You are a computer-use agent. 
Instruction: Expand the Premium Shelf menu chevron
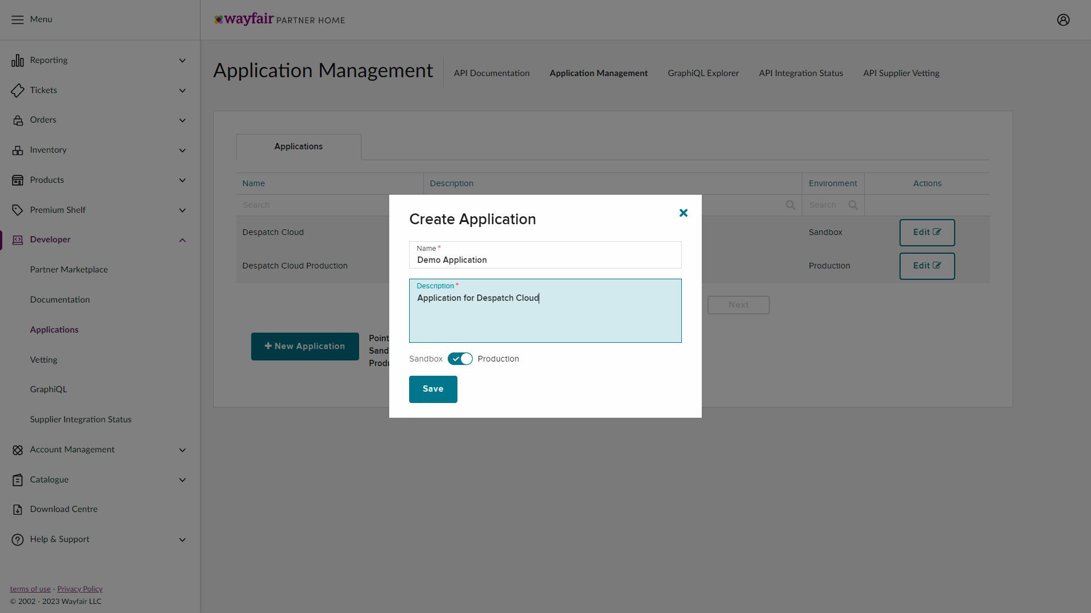coord(182,211)
